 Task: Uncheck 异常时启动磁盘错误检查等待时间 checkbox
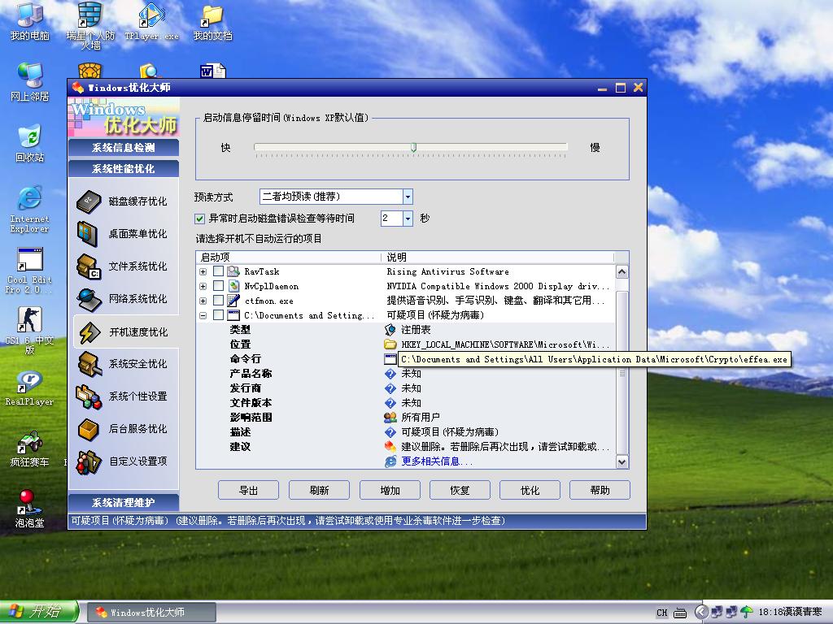pyautogui.click(x=200, y=219)
